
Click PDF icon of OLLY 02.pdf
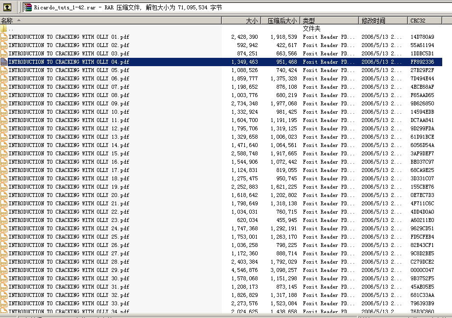tap(4, 45)
